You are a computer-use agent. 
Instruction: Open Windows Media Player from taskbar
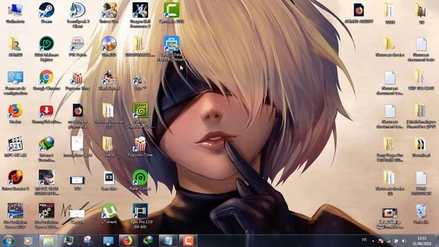coord(27,241)
